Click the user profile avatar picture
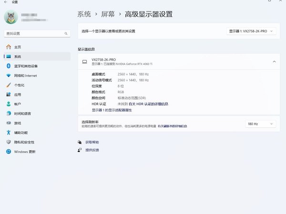 tap(11, 17)
